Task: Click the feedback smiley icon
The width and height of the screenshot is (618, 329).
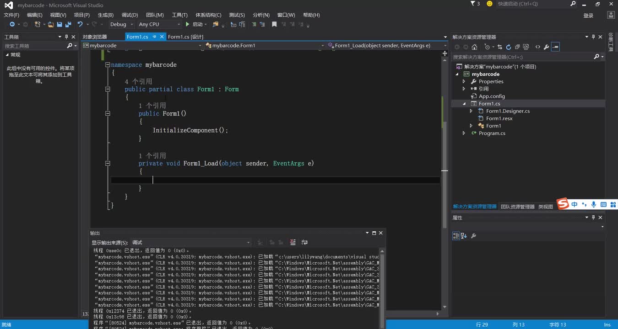Action: [x=489, y=4]
